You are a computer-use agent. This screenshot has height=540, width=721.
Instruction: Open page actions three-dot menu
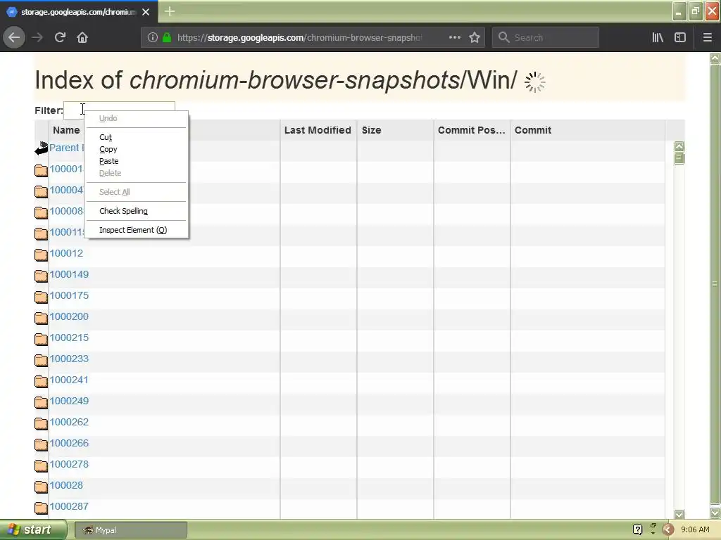(x=454, y=37)
